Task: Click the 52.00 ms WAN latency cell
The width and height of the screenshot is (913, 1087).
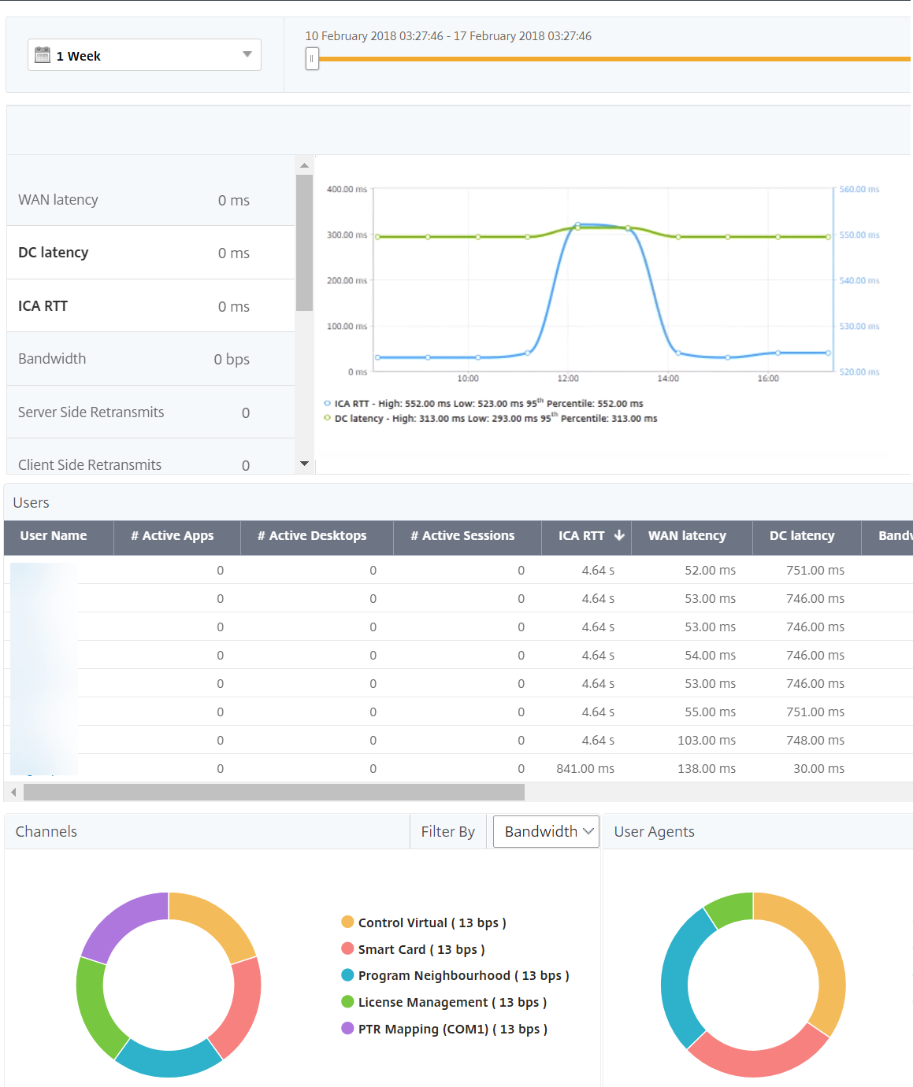Action: click(x=711, y=570)
